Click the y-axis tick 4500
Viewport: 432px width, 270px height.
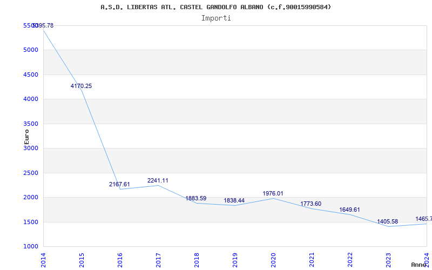[x=31, y=75]
